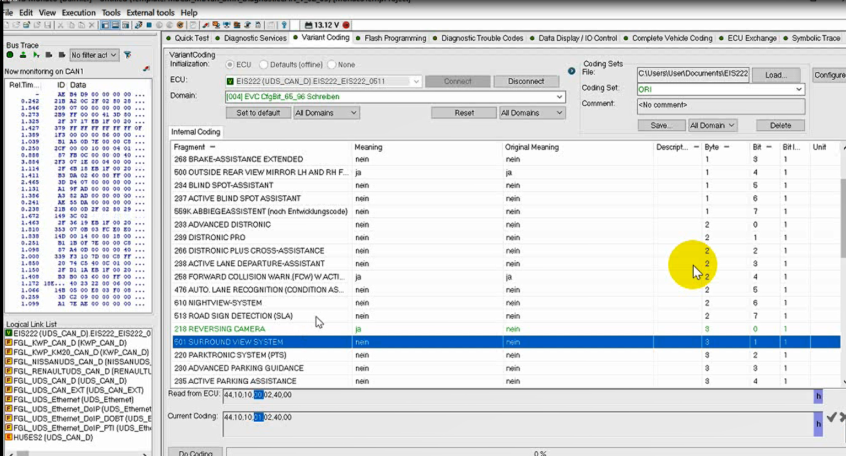Click the Disconnect button
Viewport: 846px width, 456px height.
(x=526, y=81)
